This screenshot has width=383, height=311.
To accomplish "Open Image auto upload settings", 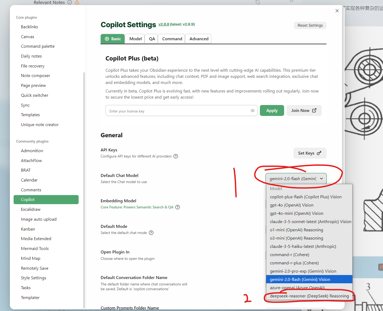I will tap(46, 219).
